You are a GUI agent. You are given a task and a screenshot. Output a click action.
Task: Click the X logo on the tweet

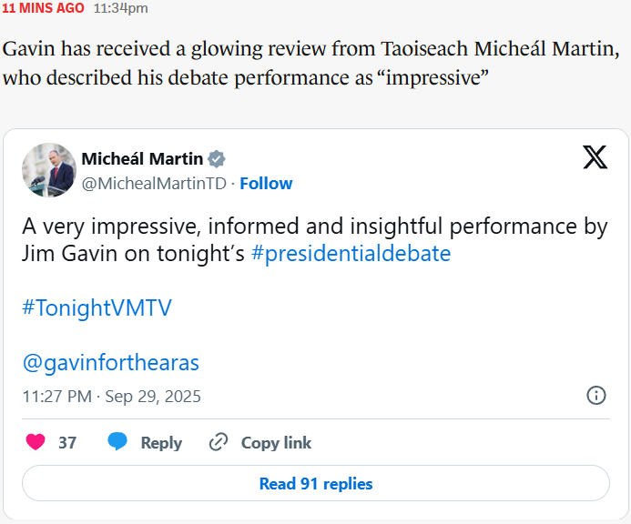pos(595,158)
